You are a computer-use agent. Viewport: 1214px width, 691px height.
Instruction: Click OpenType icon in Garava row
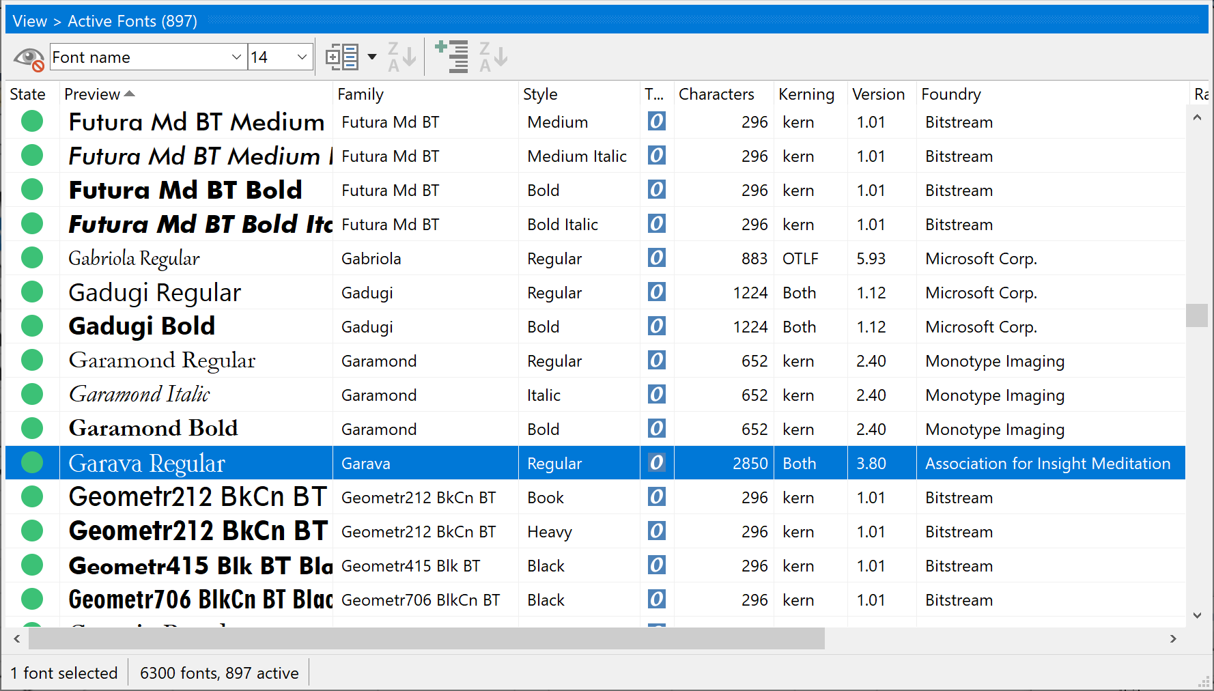pos(657,463)
